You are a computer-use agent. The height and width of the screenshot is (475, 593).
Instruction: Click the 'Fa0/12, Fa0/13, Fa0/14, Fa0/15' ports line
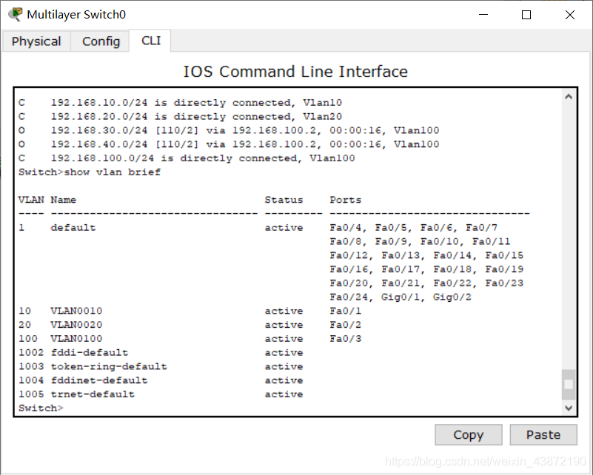point(426,256)
